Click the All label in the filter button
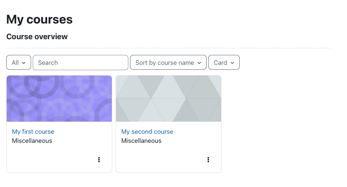The image size is (347, 187). (x=15, y=63)
